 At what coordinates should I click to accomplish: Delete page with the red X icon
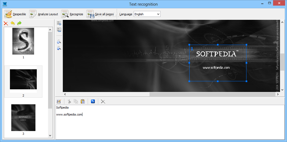point(6,23)
